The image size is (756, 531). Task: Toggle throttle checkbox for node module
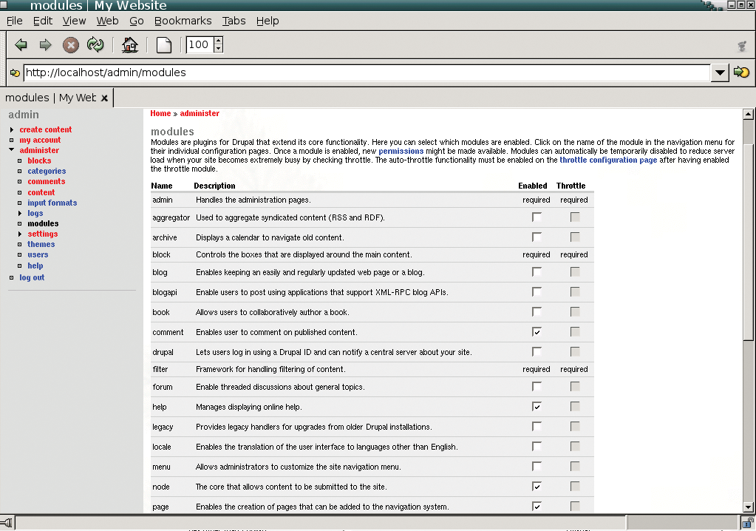click(x=575, y=486)
